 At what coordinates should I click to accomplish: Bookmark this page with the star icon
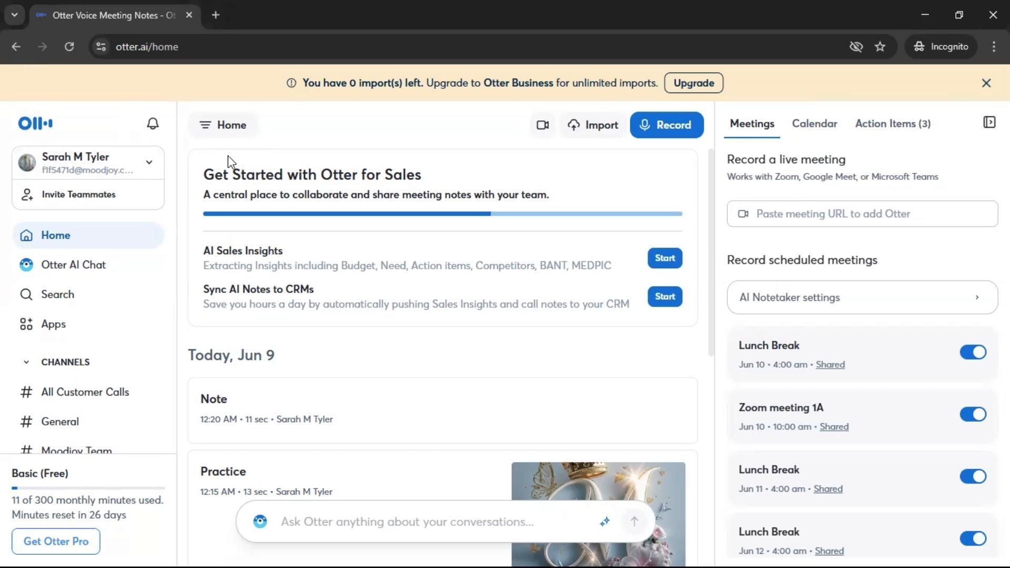coord(880,47)
